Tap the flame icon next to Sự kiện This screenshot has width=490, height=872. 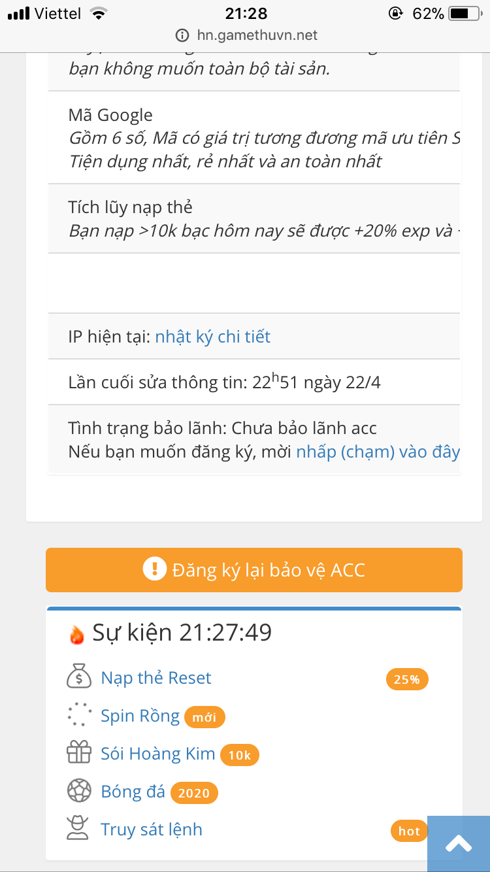pos(77,634)
